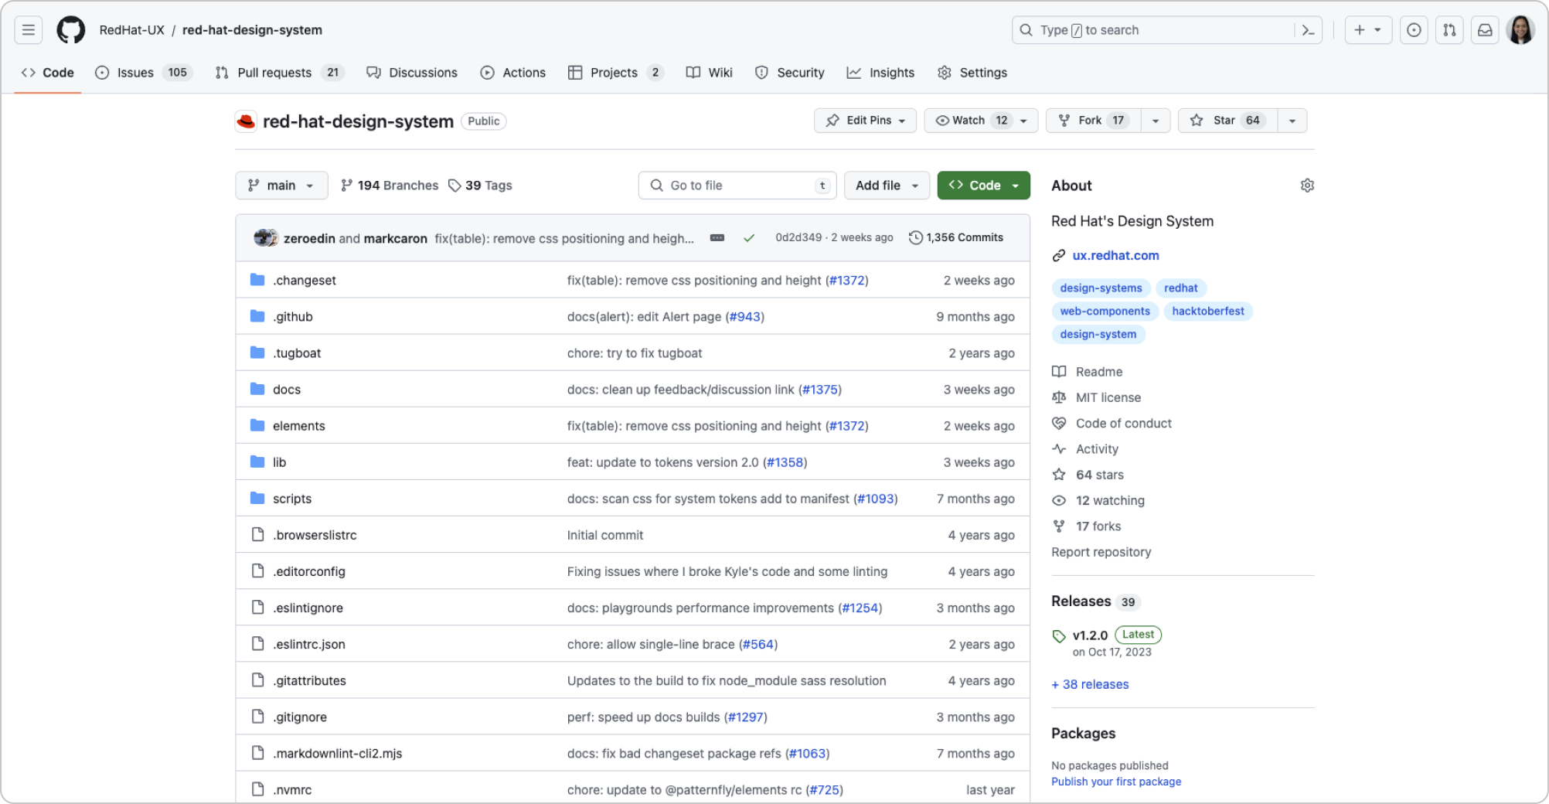The image size is (1549, 804).
Task: Open the main branch dropdown
Action: 281,185
